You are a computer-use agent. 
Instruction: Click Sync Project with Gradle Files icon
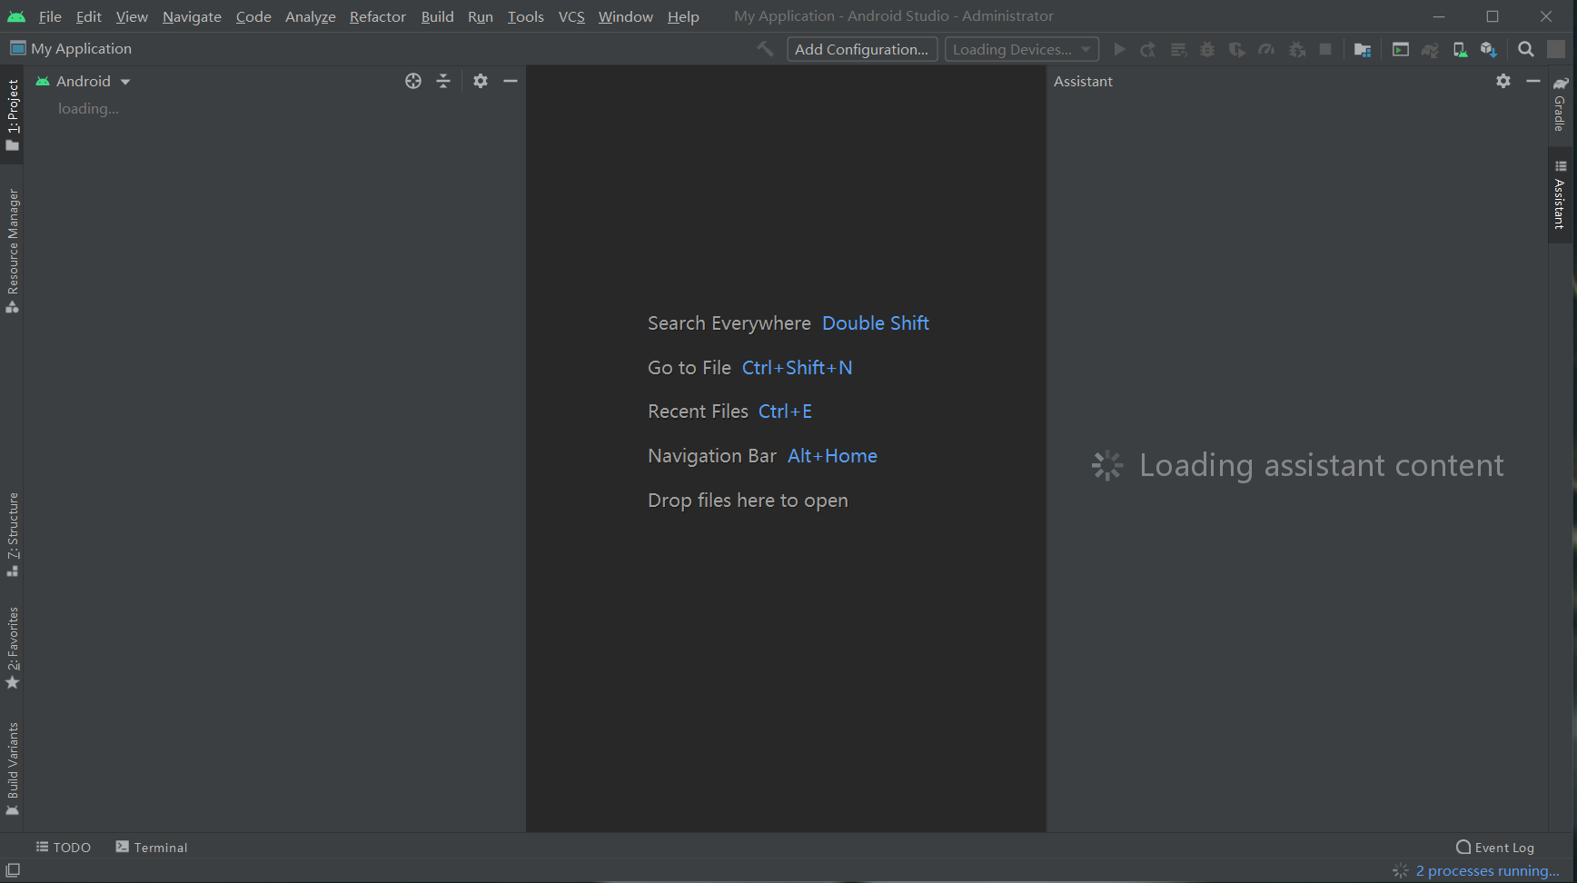[1430, 49]
